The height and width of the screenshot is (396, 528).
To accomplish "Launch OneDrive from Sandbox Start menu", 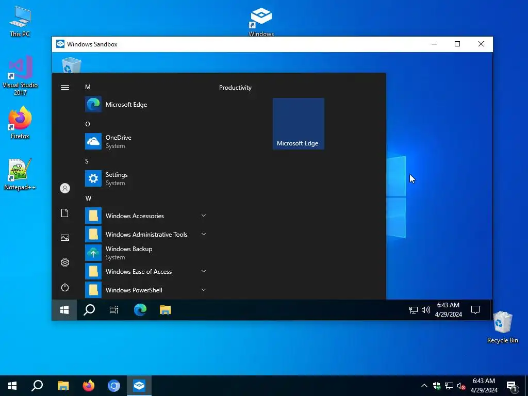I will coord(145,141).
